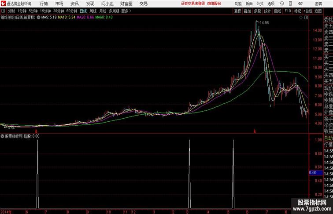333x214 pixels.
Task: Click the red 维维股份 stock name link
Action: [214, 4]
